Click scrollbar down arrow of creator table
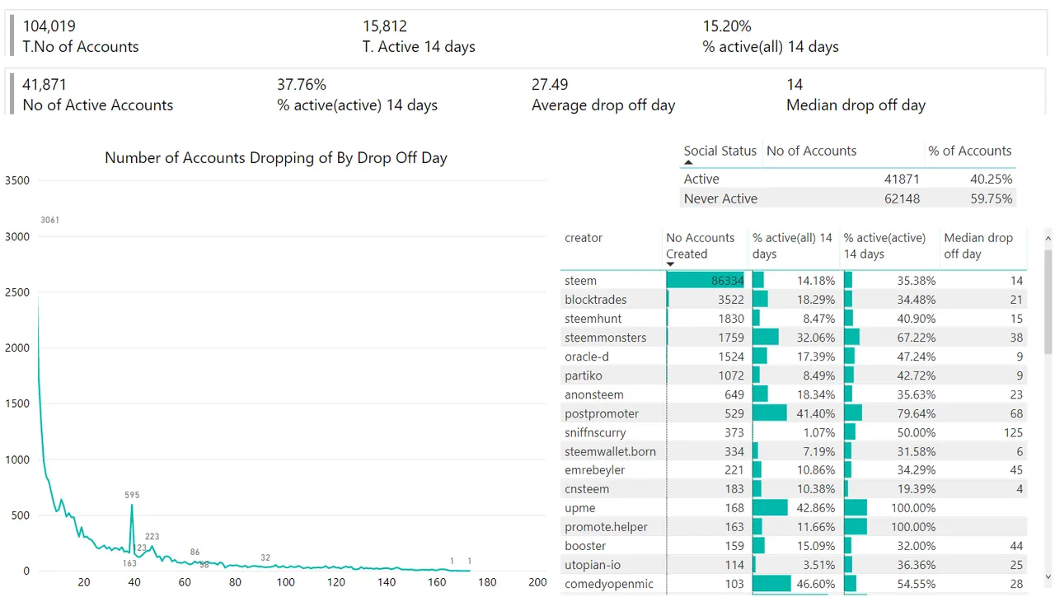The width and height of the screenshot is (1055, 597). [1048, 578]
